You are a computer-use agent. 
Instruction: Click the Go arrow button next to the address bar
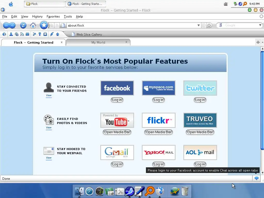pyautogui.click(x=209, y=26)
